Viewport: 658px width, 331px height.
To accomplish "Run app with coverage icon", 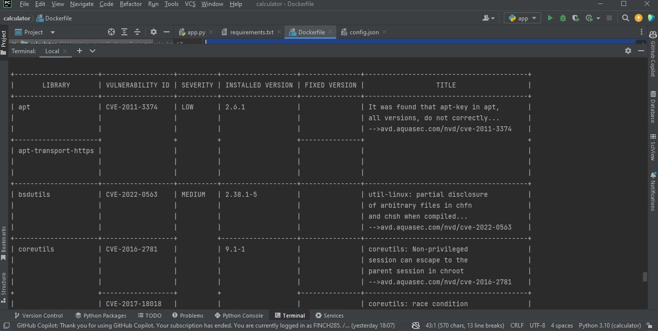I will click(575, 17).
